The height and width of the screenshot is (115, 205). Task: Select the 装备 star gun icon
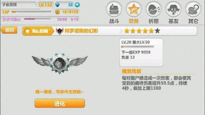[134, 9]
